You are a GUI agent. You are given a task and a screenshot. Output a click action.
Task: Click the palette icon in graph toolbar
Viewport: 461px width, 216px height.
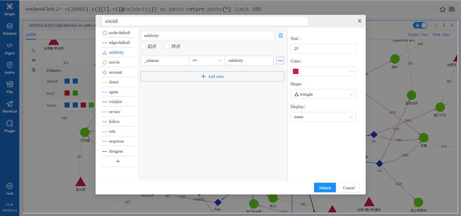pyautogui.click(x=34, y=70)
